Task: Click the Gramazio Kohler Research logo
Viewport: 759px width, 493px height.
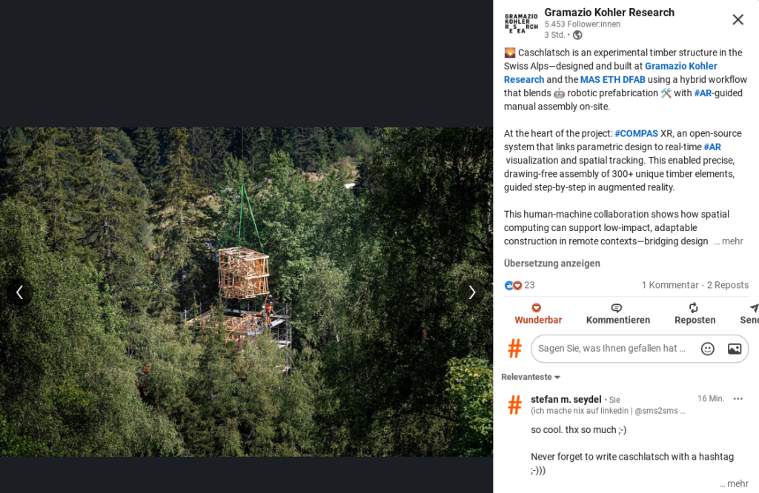Action: 521,23
